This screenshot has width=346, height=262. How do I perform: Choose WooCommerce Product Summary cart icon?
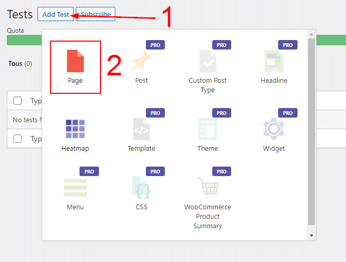[207, 188]
